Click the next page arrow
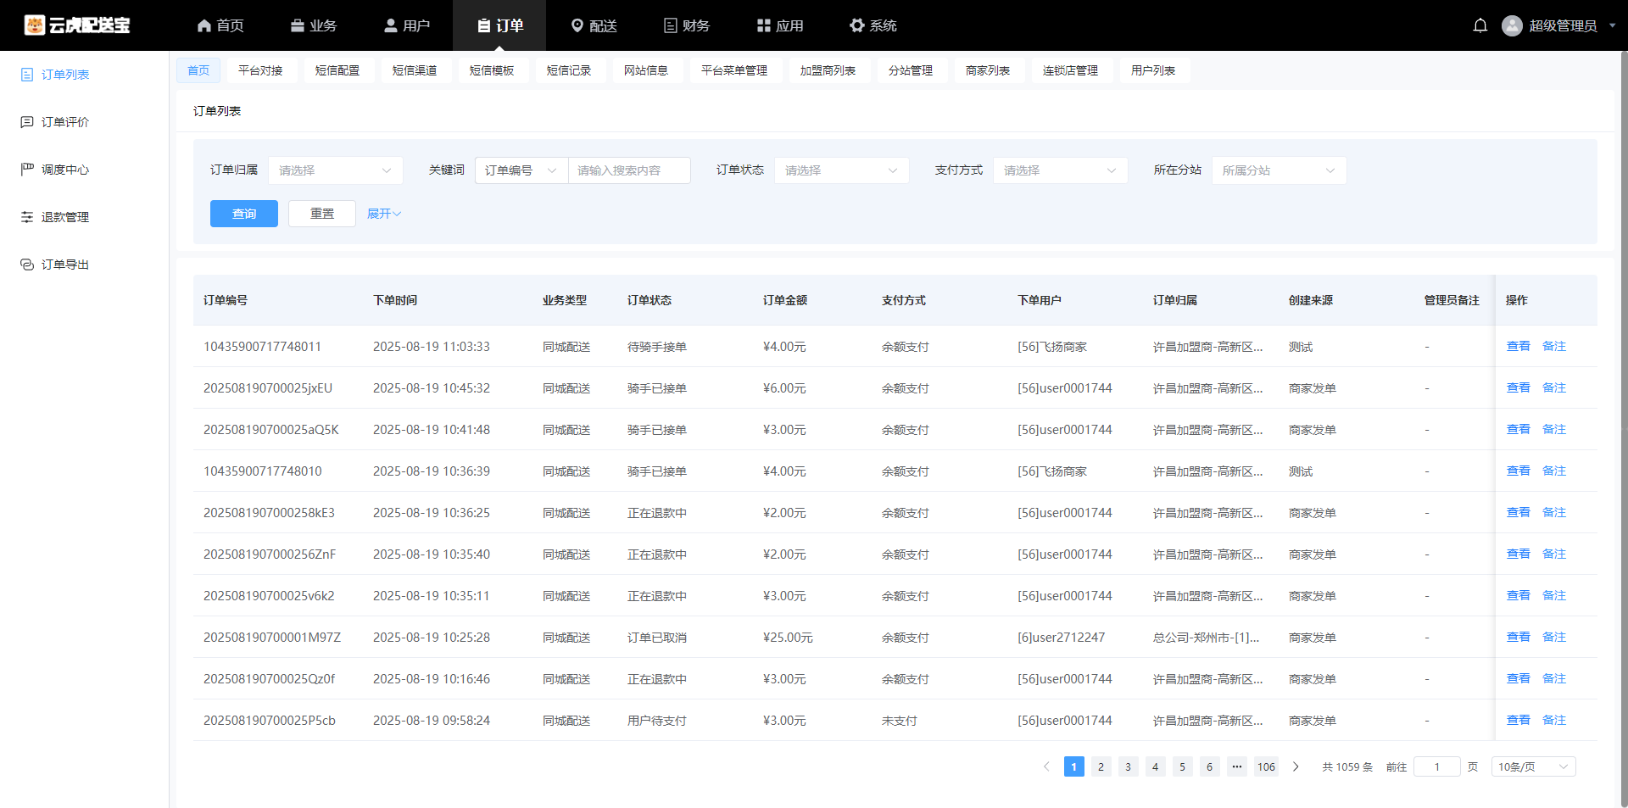Screen dimensions: 1628x808 pos(1296,766)
